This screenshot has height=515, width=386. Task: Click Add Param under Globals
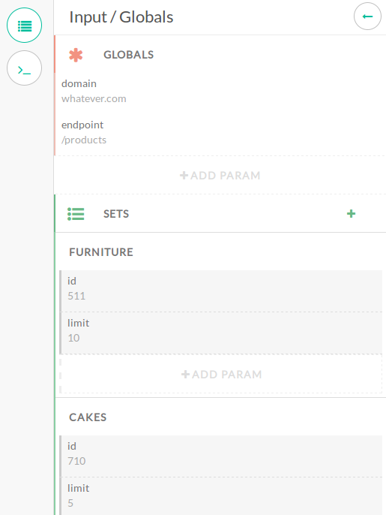point(220,176)
